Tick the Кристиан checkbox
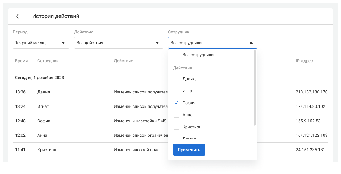This screenshot has width=341, height=174. click(x=177, y=127)
